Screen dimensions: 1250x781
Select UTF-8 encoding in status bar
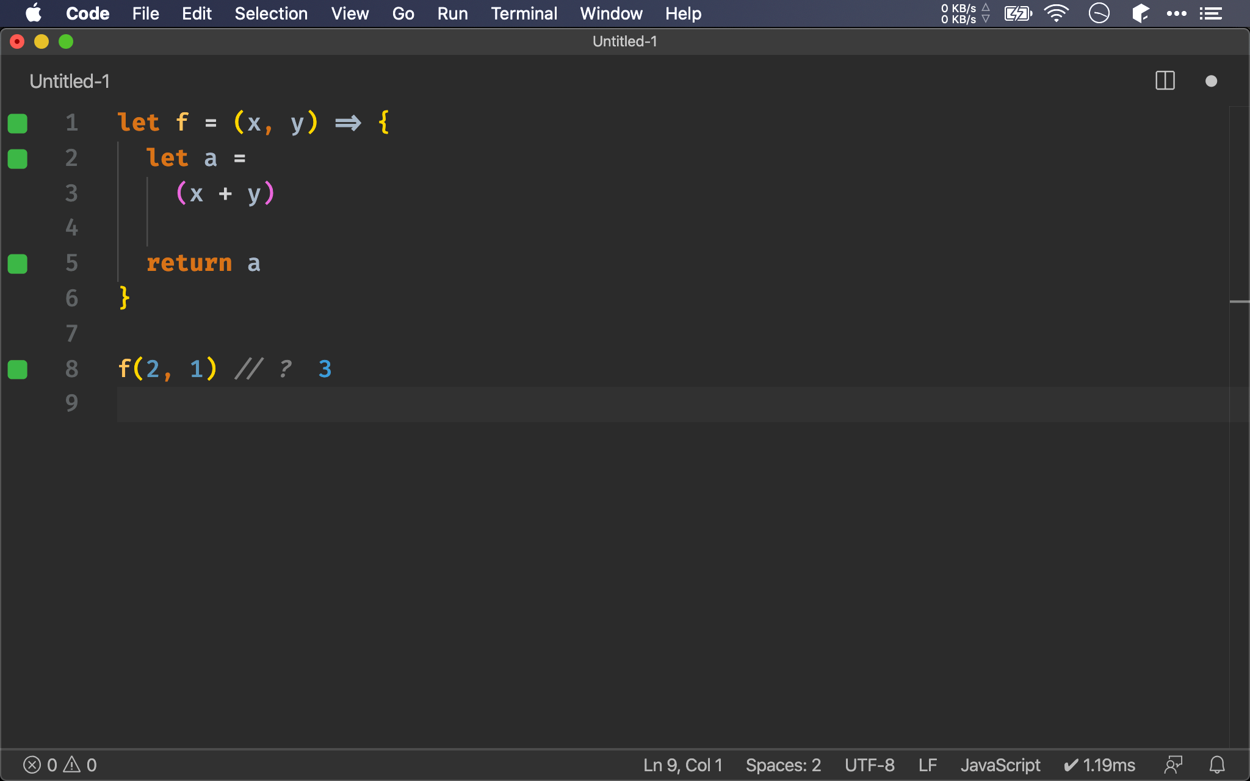(869, 764)
